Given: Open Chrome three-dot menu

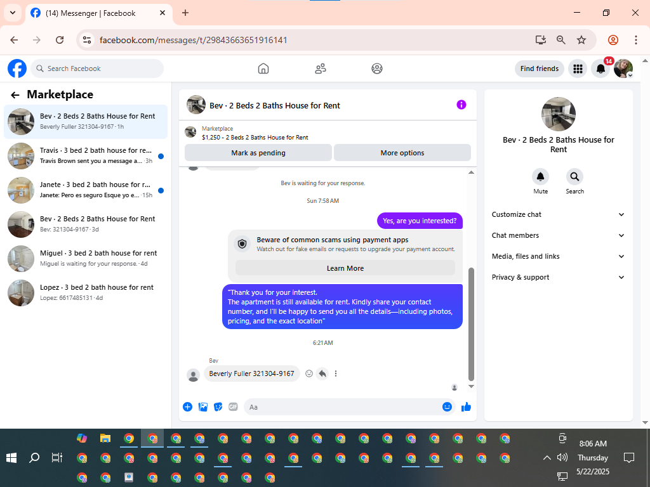Looking at the screenshot, I should pos(636,40).
